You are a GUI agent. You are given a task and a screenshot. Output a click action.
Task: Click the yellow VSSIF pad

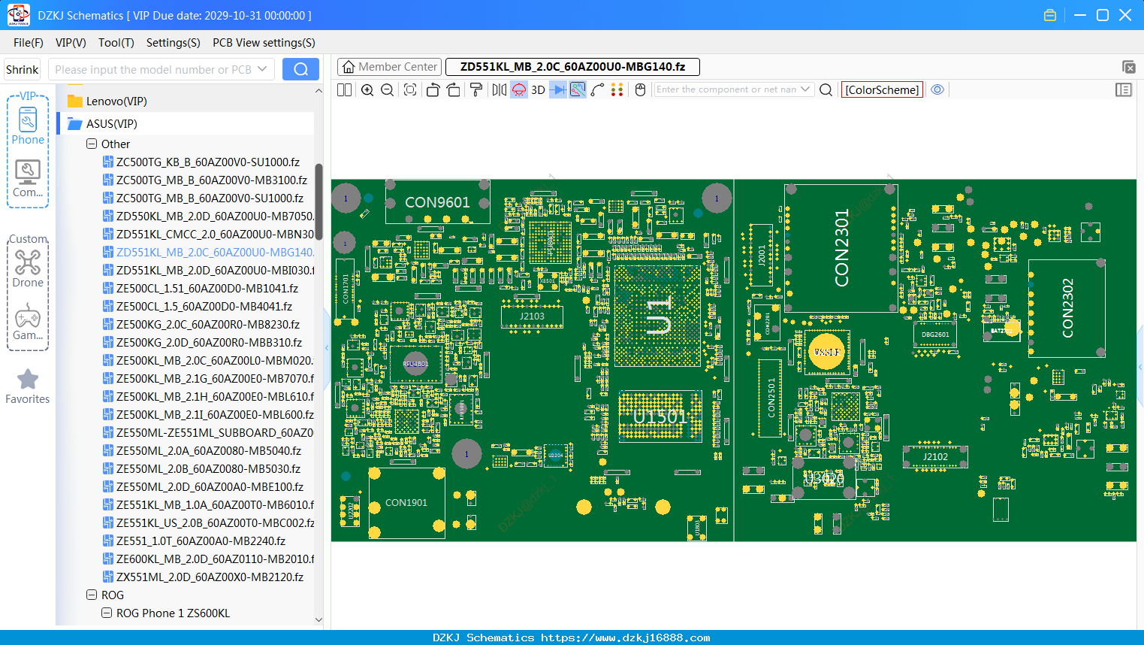click(x=827, y=352)
